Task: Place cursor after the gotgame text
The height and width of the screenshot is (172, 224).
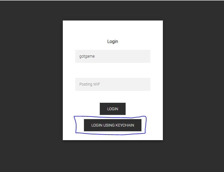Action: 95,56
